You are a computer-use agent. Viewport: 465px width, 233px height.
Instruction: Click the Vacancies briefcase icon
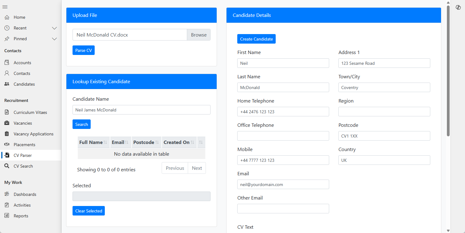[x=7, y=123]
